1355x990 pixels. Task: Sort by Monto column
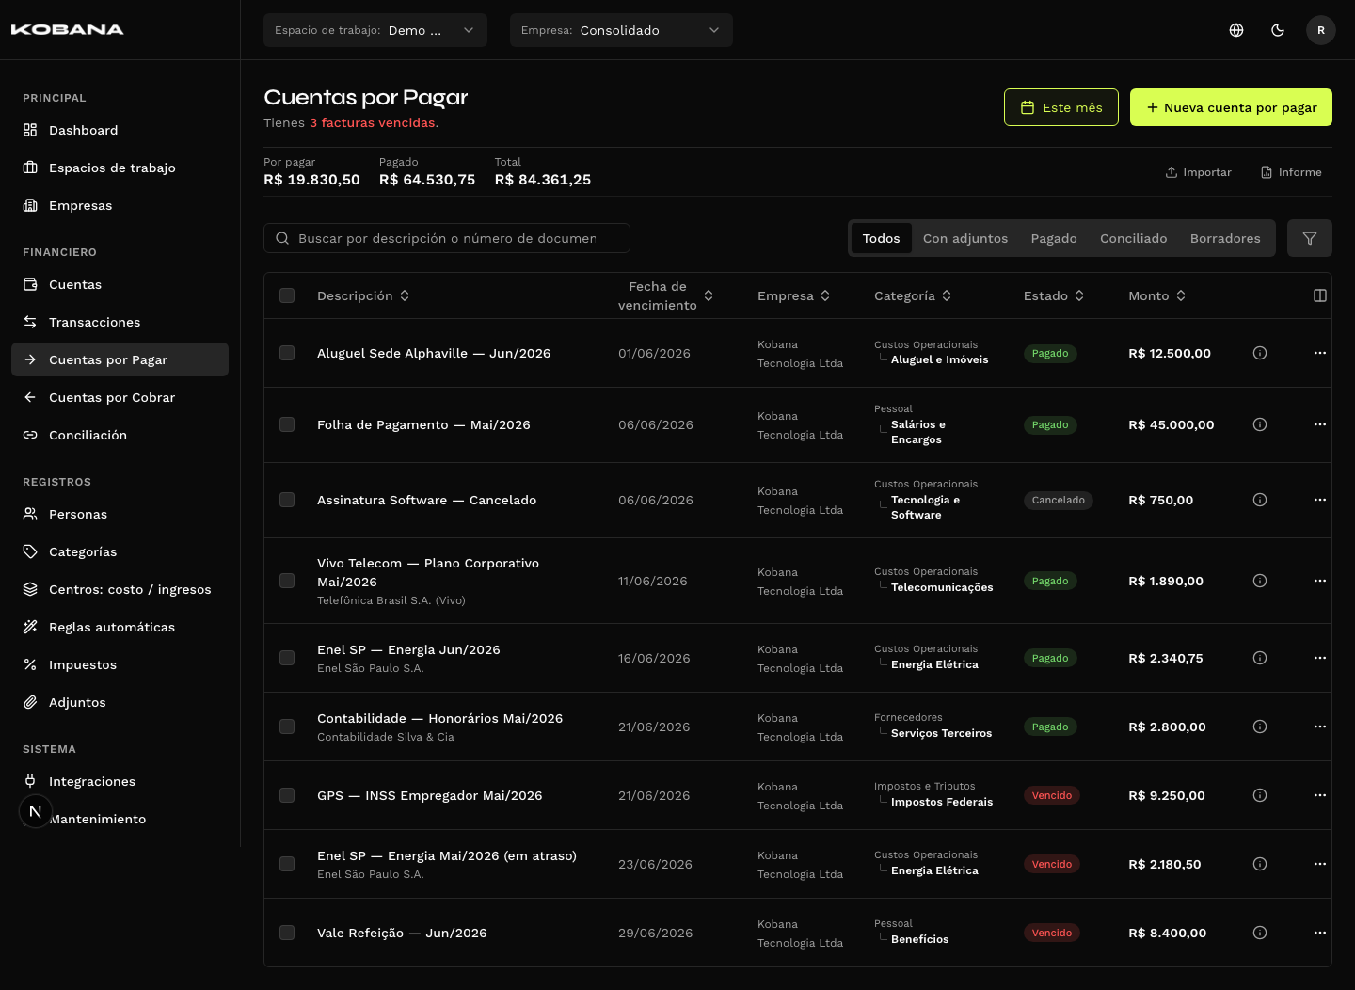pyautogui.click(x=1157, y=295)
